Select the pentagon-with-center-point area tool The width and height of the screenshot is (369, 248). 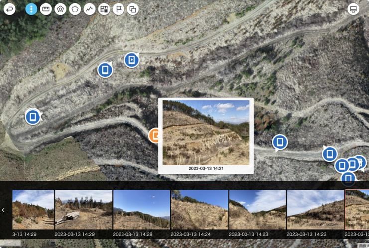(60, 9)
